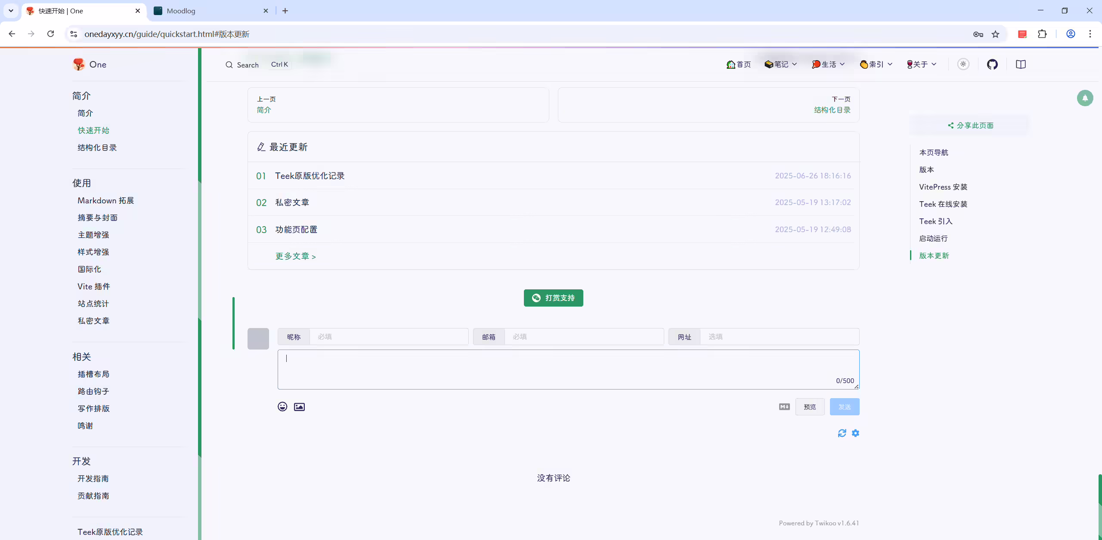Open the GitHub repository icon
This screenshot has height=540, width=1102.
(x=992, y=64)
